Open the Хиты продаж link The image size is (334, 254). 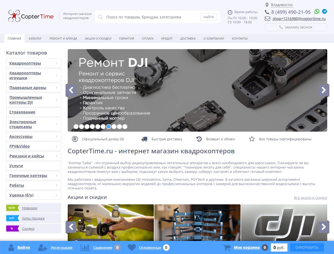33,218
